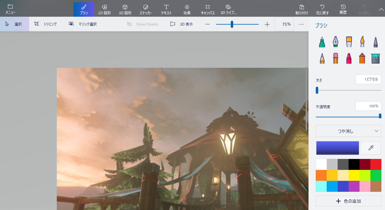Select the pink crayon tool
Viewport: 385px width, 210px height.
(349, 58)
